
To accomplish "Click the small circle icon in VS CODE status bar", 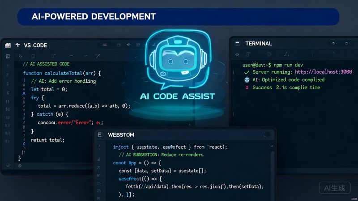I will tap(20, 166).
